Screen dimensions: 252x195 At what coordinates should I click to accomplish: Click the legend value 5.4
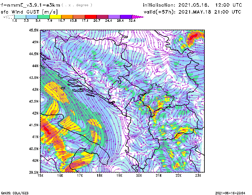point(38,21)
